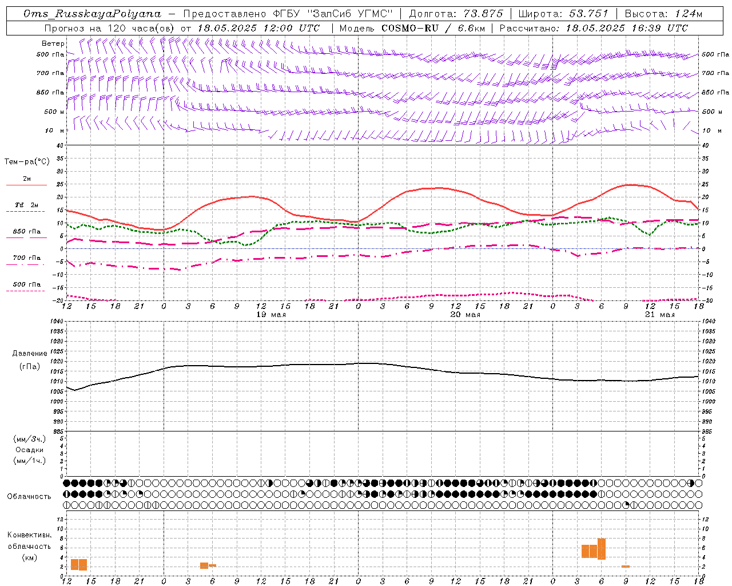Click the (мм/3ч.) precipitation unit label
The image size is (732, 586).
(x=30, y=439)
